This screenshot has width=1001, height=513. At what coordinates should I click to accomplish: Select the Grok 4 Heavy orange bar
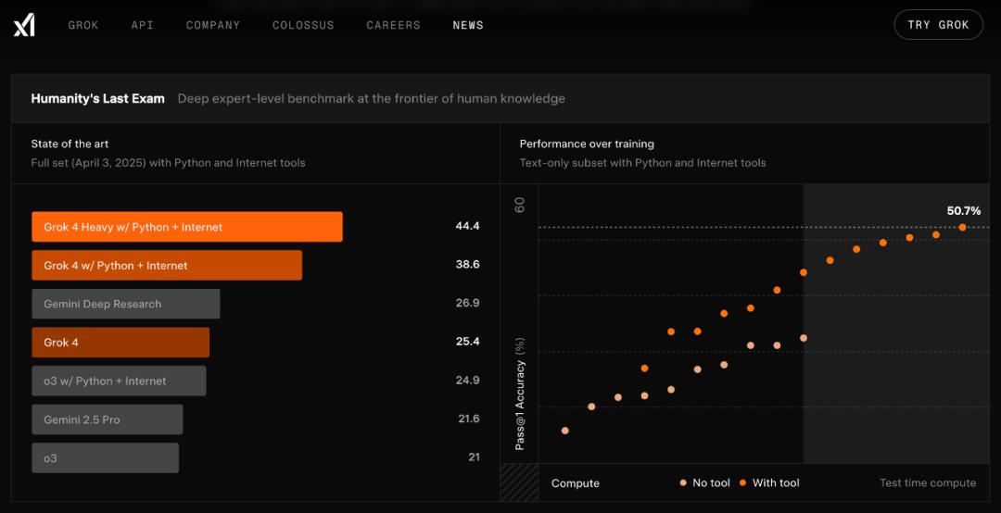[187, 227]
